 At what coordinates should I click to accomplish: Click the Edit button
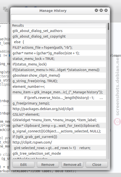tap(24, 165)
